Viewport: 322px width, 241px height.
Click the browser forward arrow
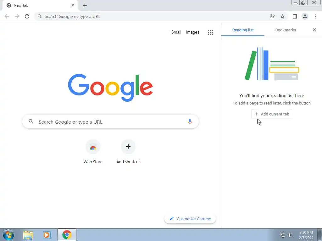tap(17, 16)
